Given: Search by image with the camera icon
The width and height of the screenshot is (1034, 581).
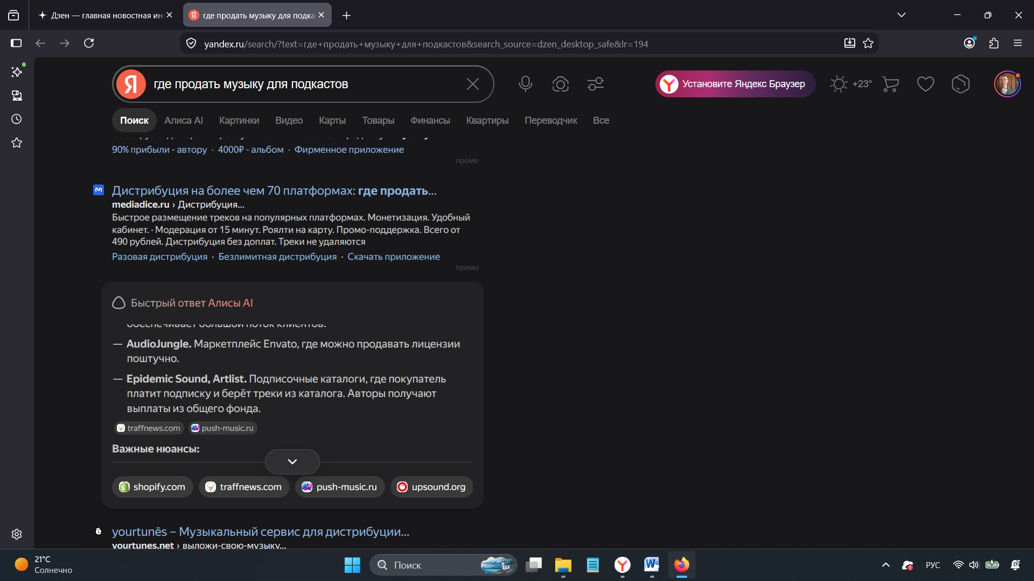Looking at the screenshot, I should [x=561, y=84].
